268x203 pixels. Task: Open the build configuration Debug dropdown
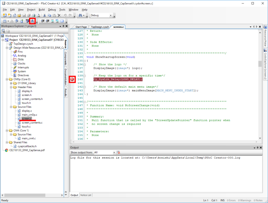pyautogui.click(x=111, y=15)
